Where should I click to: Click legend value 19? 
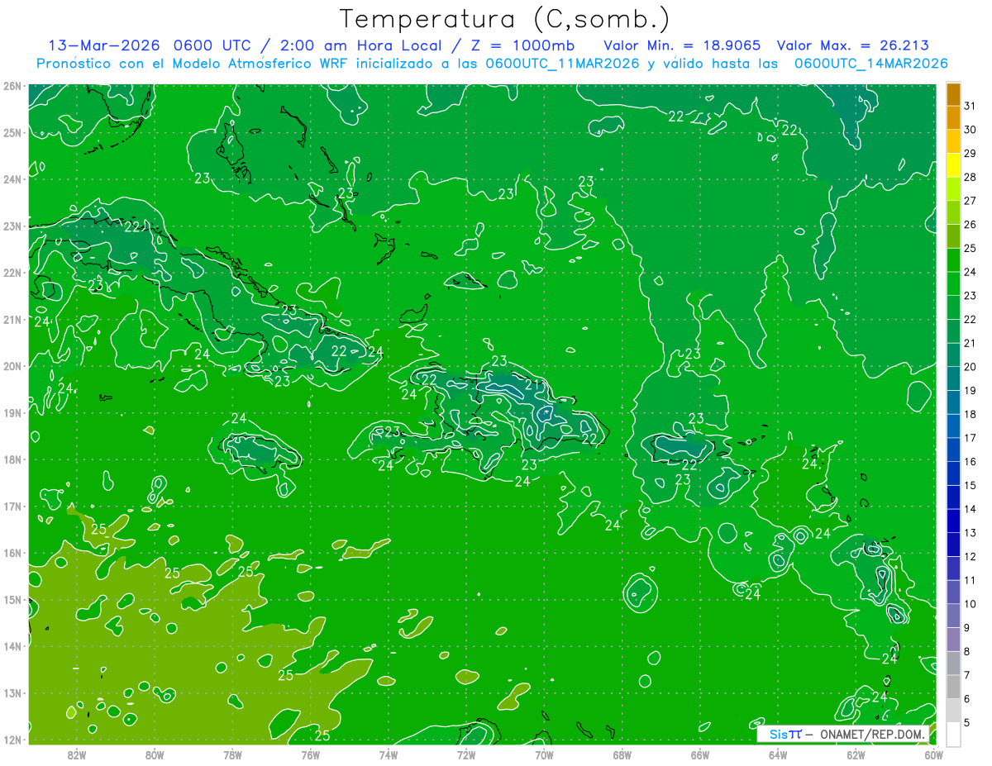pyautogui.click(x=971, y=391)
